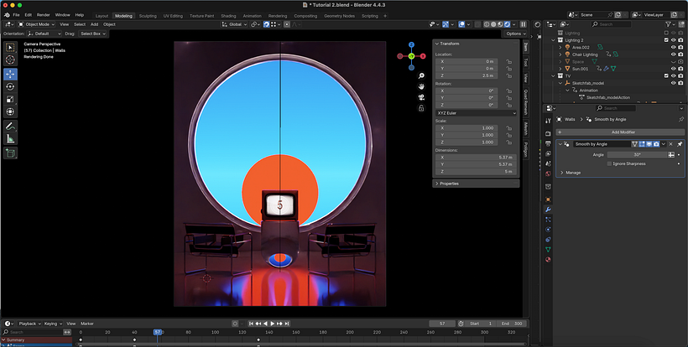Select the Move tool in toolbar
The image size is (688, 347).
coord(10,74)
